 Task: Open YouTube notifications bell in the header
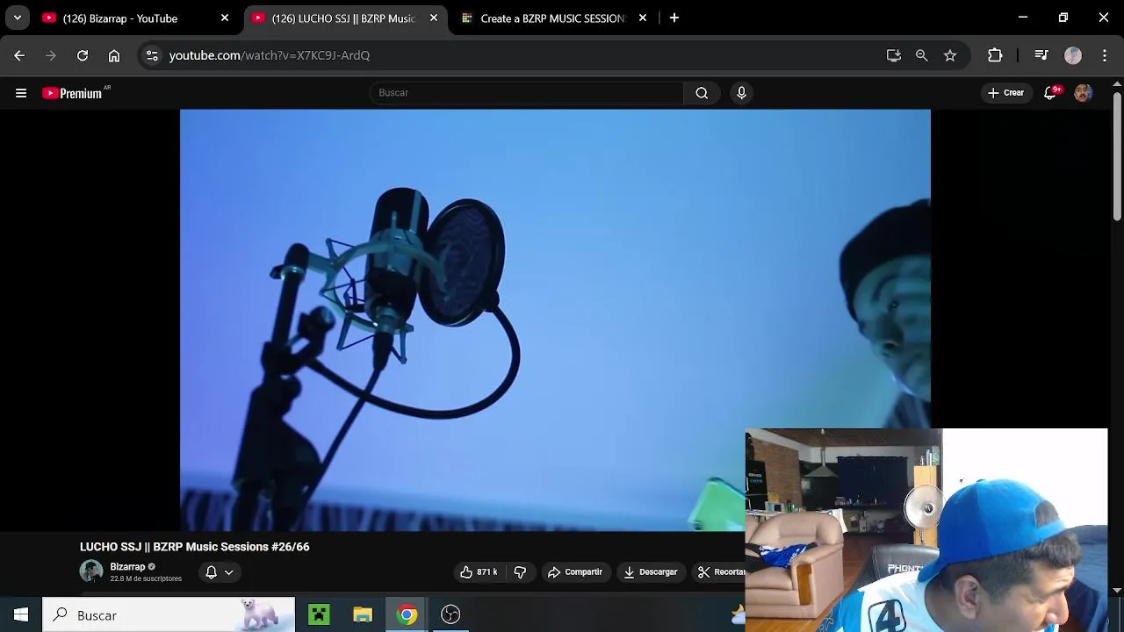point(1050,93)
